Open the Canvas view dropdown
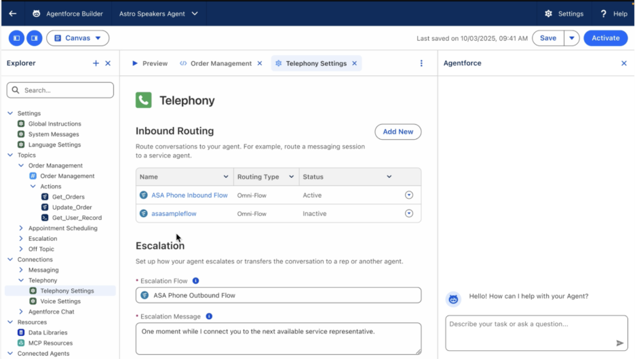This screenshot has width=635, height=359. tap(78, 38)
